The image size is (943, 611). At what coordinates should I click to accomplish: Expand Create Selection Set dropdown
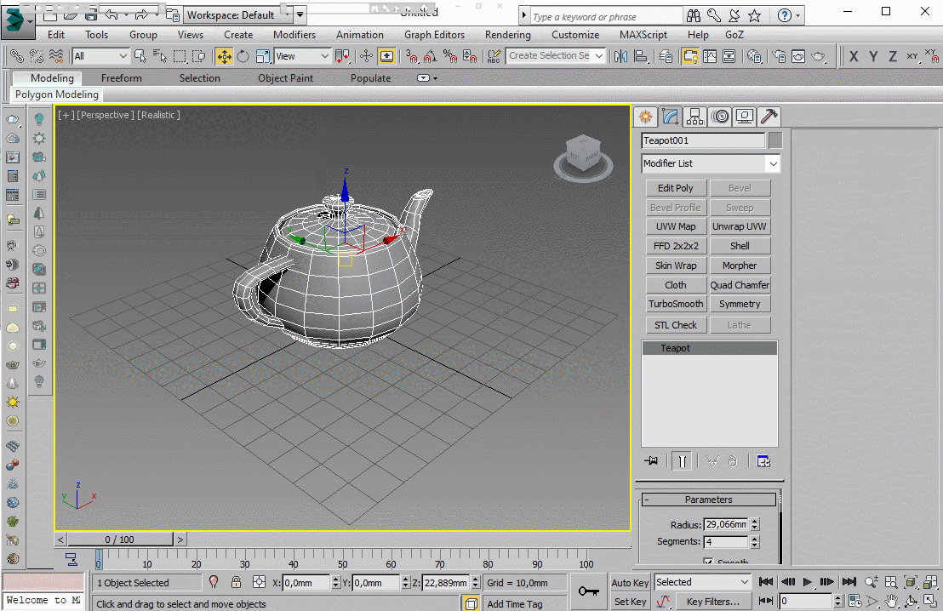[599, 56]
